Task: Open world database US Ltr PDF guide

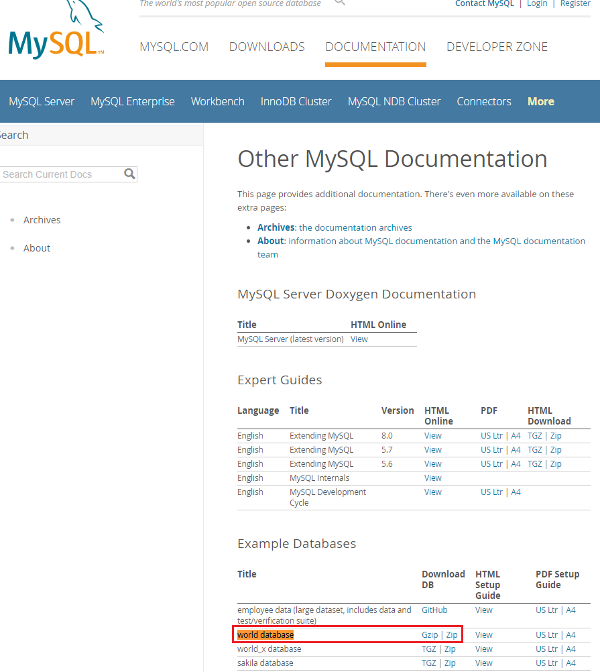Action: point(546,634)
